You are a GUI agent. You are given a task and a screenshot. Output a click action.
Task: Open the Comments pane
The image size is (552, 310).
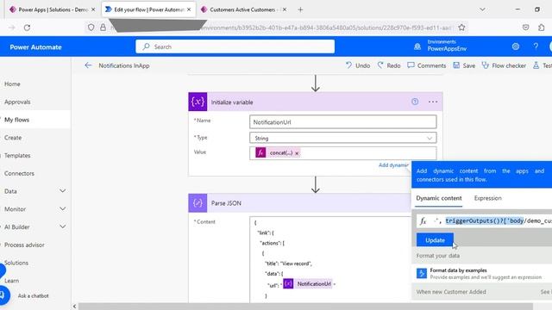pos(427,65)
